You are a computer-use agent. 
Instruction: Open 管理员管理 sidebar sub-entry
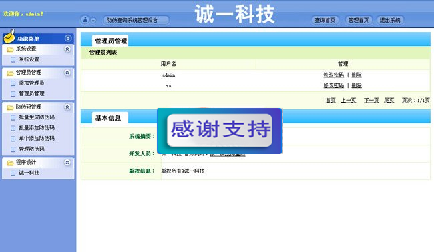click(31, 93)
